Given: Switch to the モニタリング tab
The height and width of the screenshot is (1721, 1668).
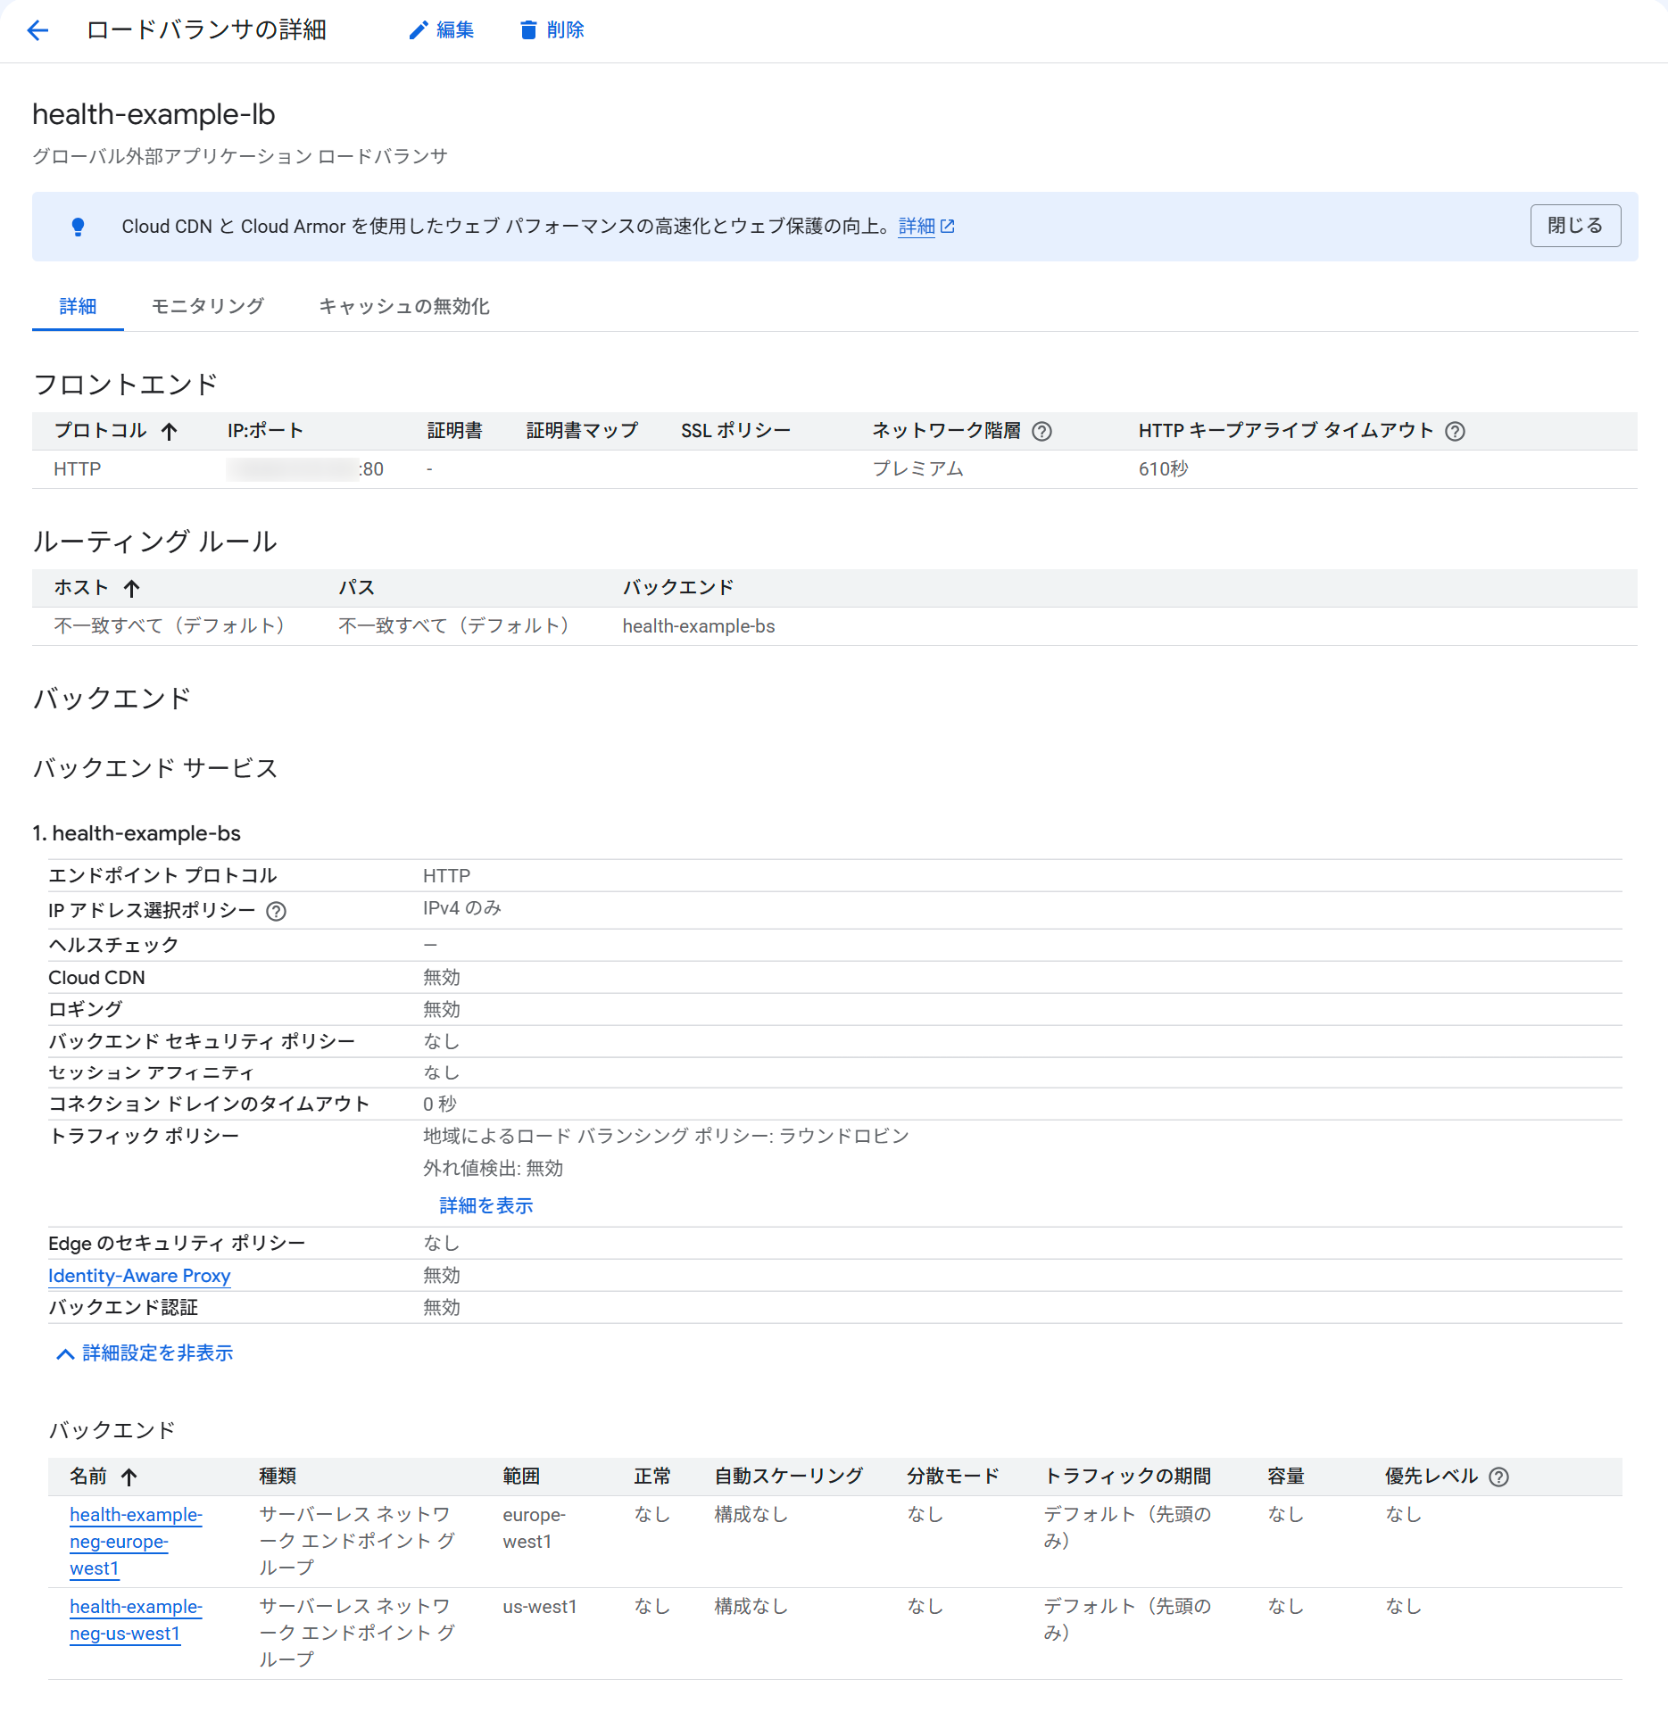Looking at the screenshot, I should coord(208,306).
